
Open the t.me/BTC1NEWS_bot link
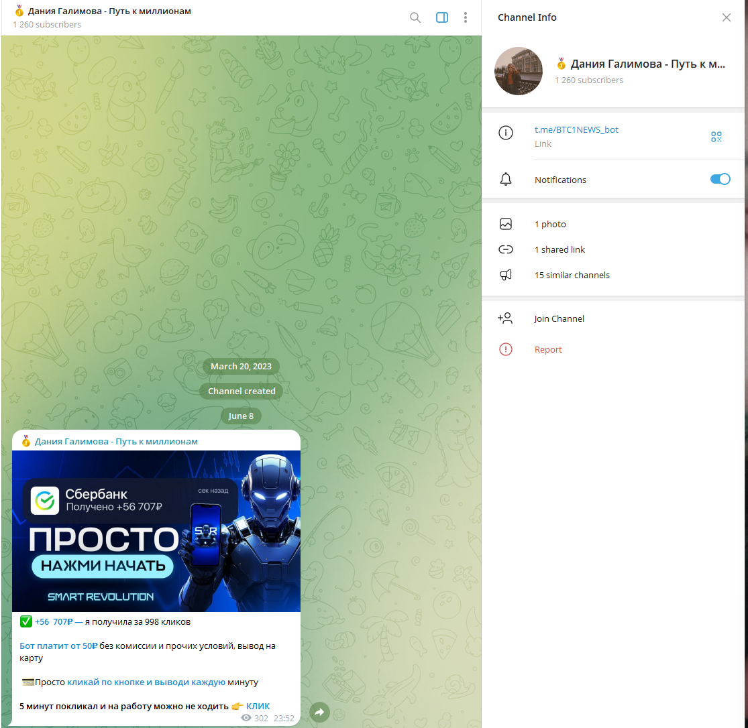pos(576,129)
